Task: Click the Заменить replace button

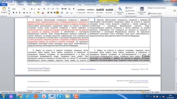Action: (x=130, y=11)
